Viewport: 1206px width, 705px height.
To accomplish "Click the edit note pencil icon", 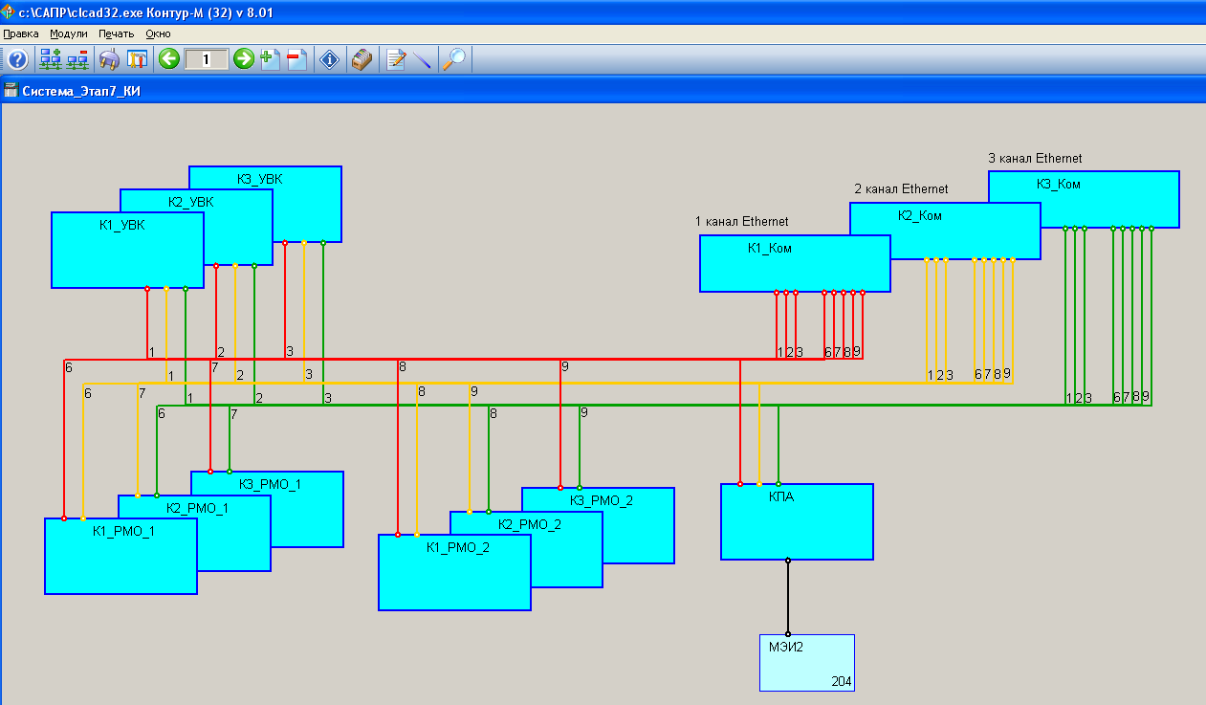I will (395, 59).
